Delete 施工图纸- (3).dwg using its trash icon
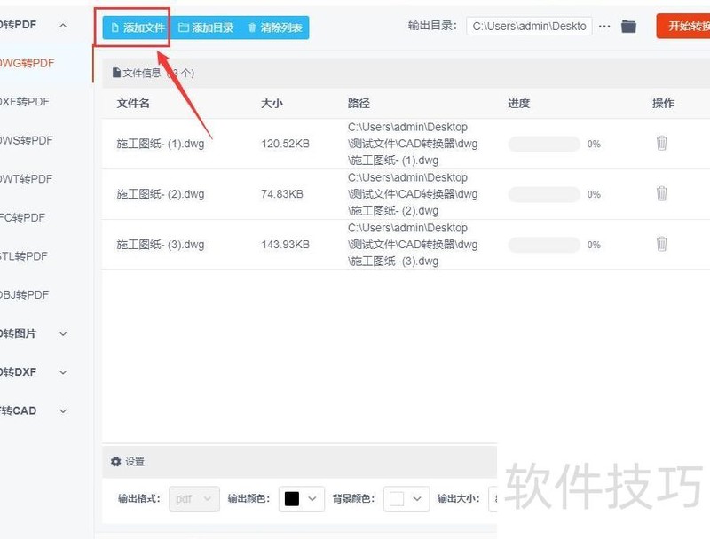Image resolution: width=710 pixels, height=539 pixels. (x=661, y=244)
